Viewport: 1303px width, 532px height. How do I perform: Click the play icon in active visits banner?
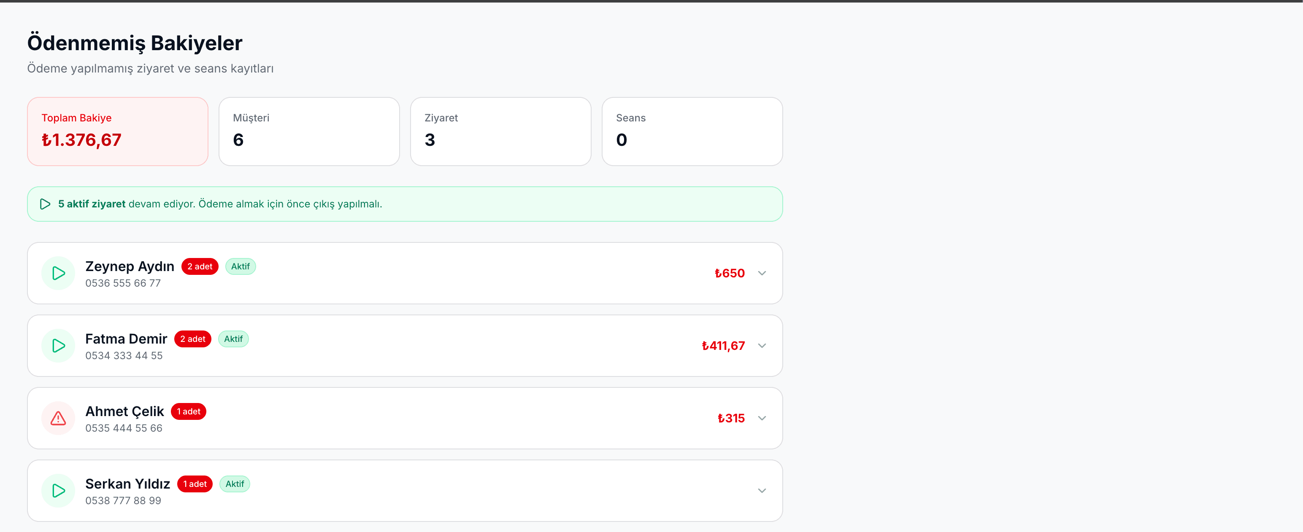[x=45, y=204]
